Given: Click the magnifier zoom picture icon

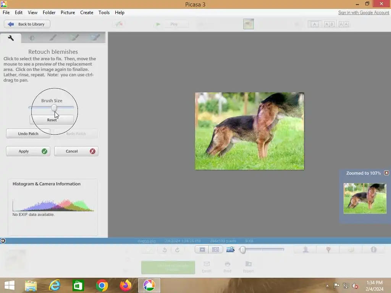Looking at the screenshot, I should coord(230,250).
